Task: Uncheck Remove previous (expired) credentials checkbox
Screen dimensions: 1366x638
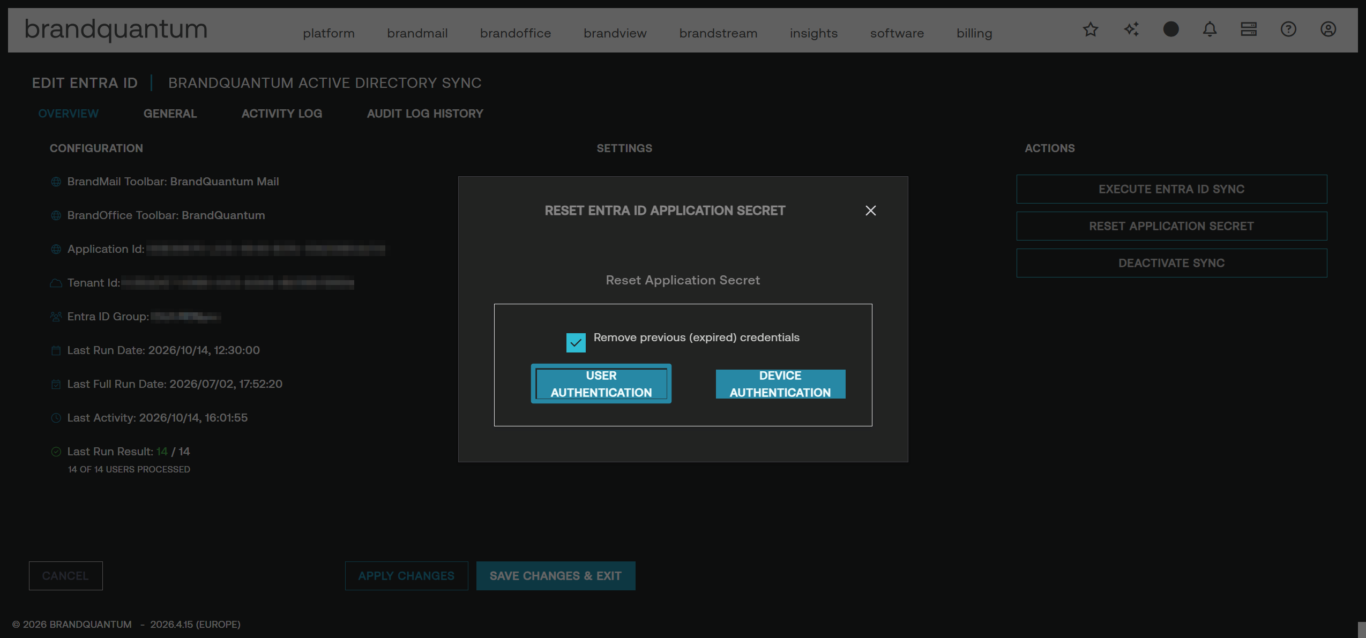Action: coord(576,342)
